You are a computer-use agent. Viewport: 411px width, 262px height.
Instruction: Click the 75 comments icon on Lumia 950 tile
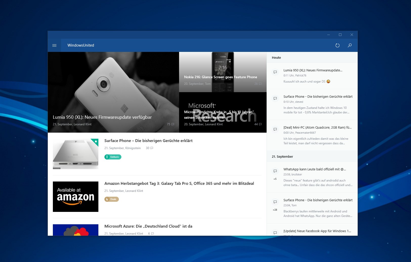click(173, 124)
